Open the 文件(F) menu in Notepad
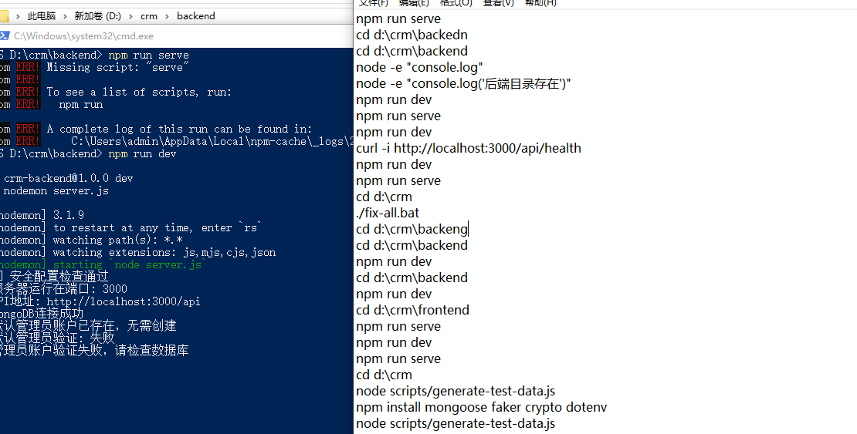Image resolution: width=857 pixels, height=434 pixels. [x=374, y=3]
